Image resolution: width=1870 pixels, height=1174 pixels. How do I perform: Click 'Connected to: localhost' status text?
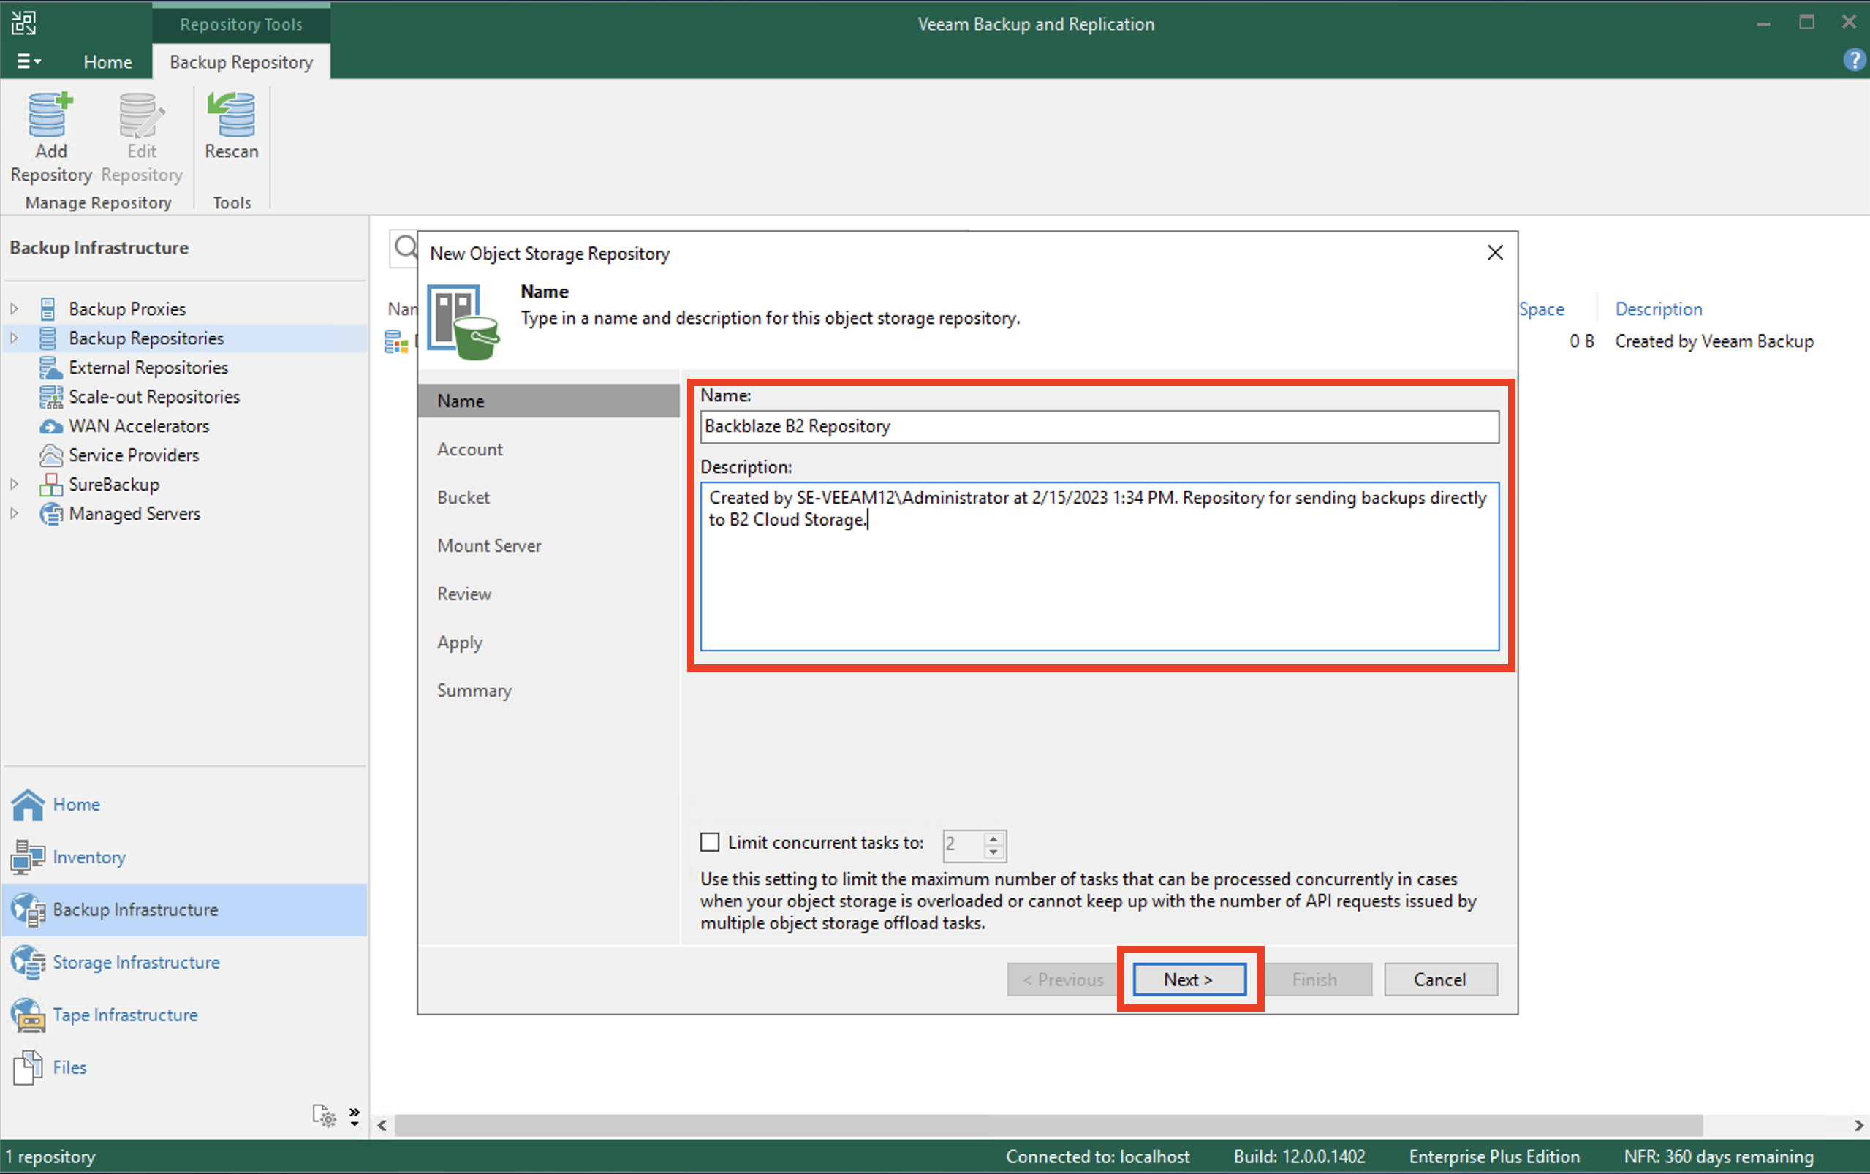coord(1097,1156)
